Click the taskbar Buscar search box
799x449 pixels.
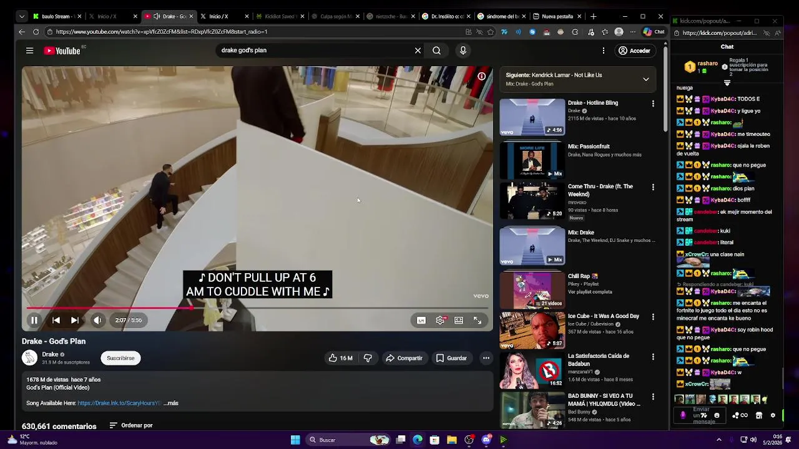coord(348,440)
